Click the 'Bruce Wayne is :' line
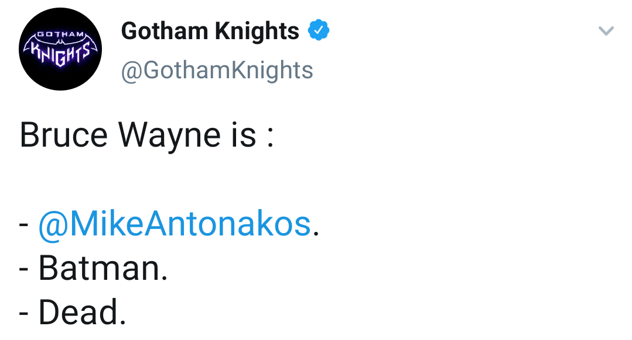Viewport: 632px width, 340px height. [146, 135]
